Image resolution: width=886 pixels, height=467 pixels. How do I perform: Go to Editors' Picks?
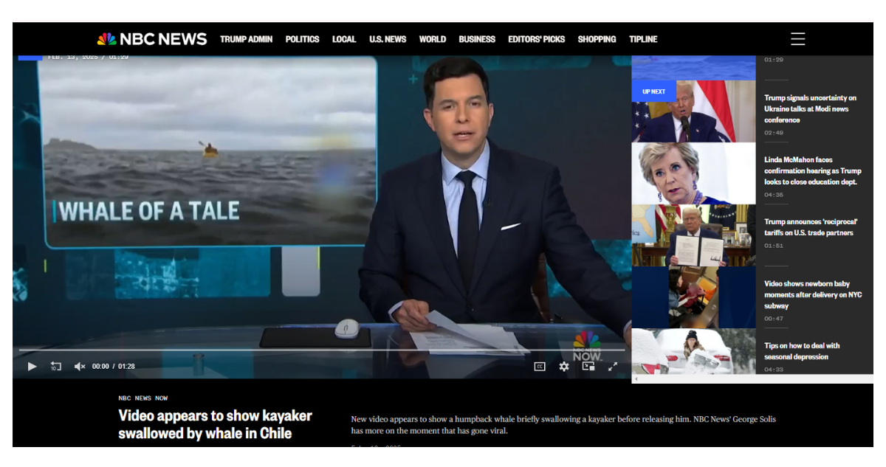click(x=536, y=39)
